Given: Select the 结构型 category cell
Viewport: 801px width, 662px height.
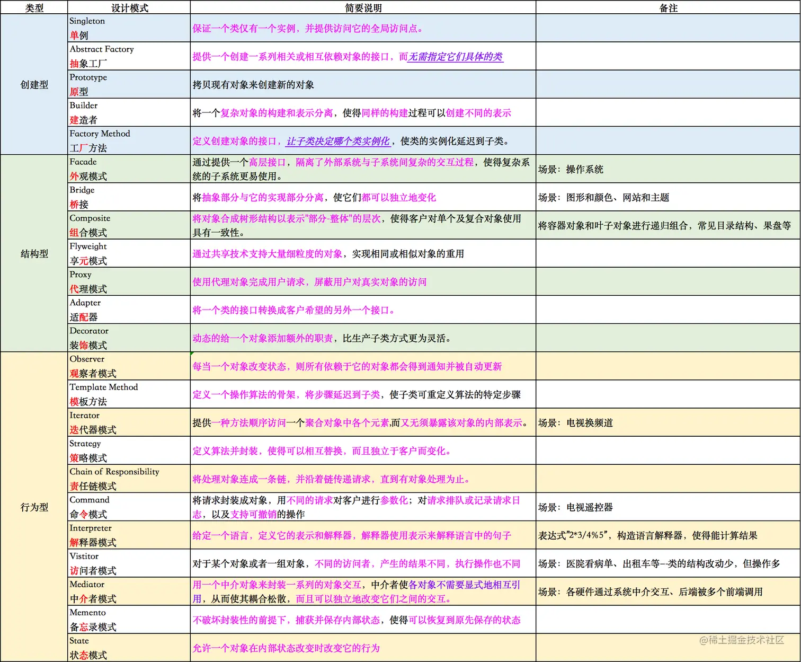Looking at the screenshot, I should [33, 253].
